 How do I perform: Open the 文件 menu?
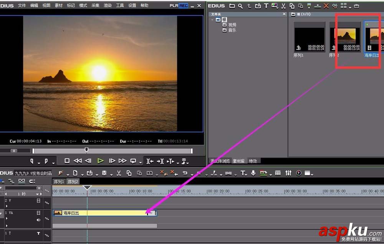(x=22, y=5)
